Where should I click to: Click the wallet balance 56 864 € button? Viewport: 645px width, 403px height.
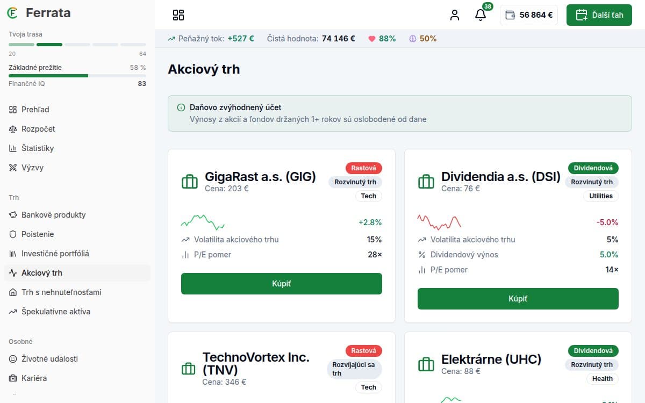coord(529,15)
